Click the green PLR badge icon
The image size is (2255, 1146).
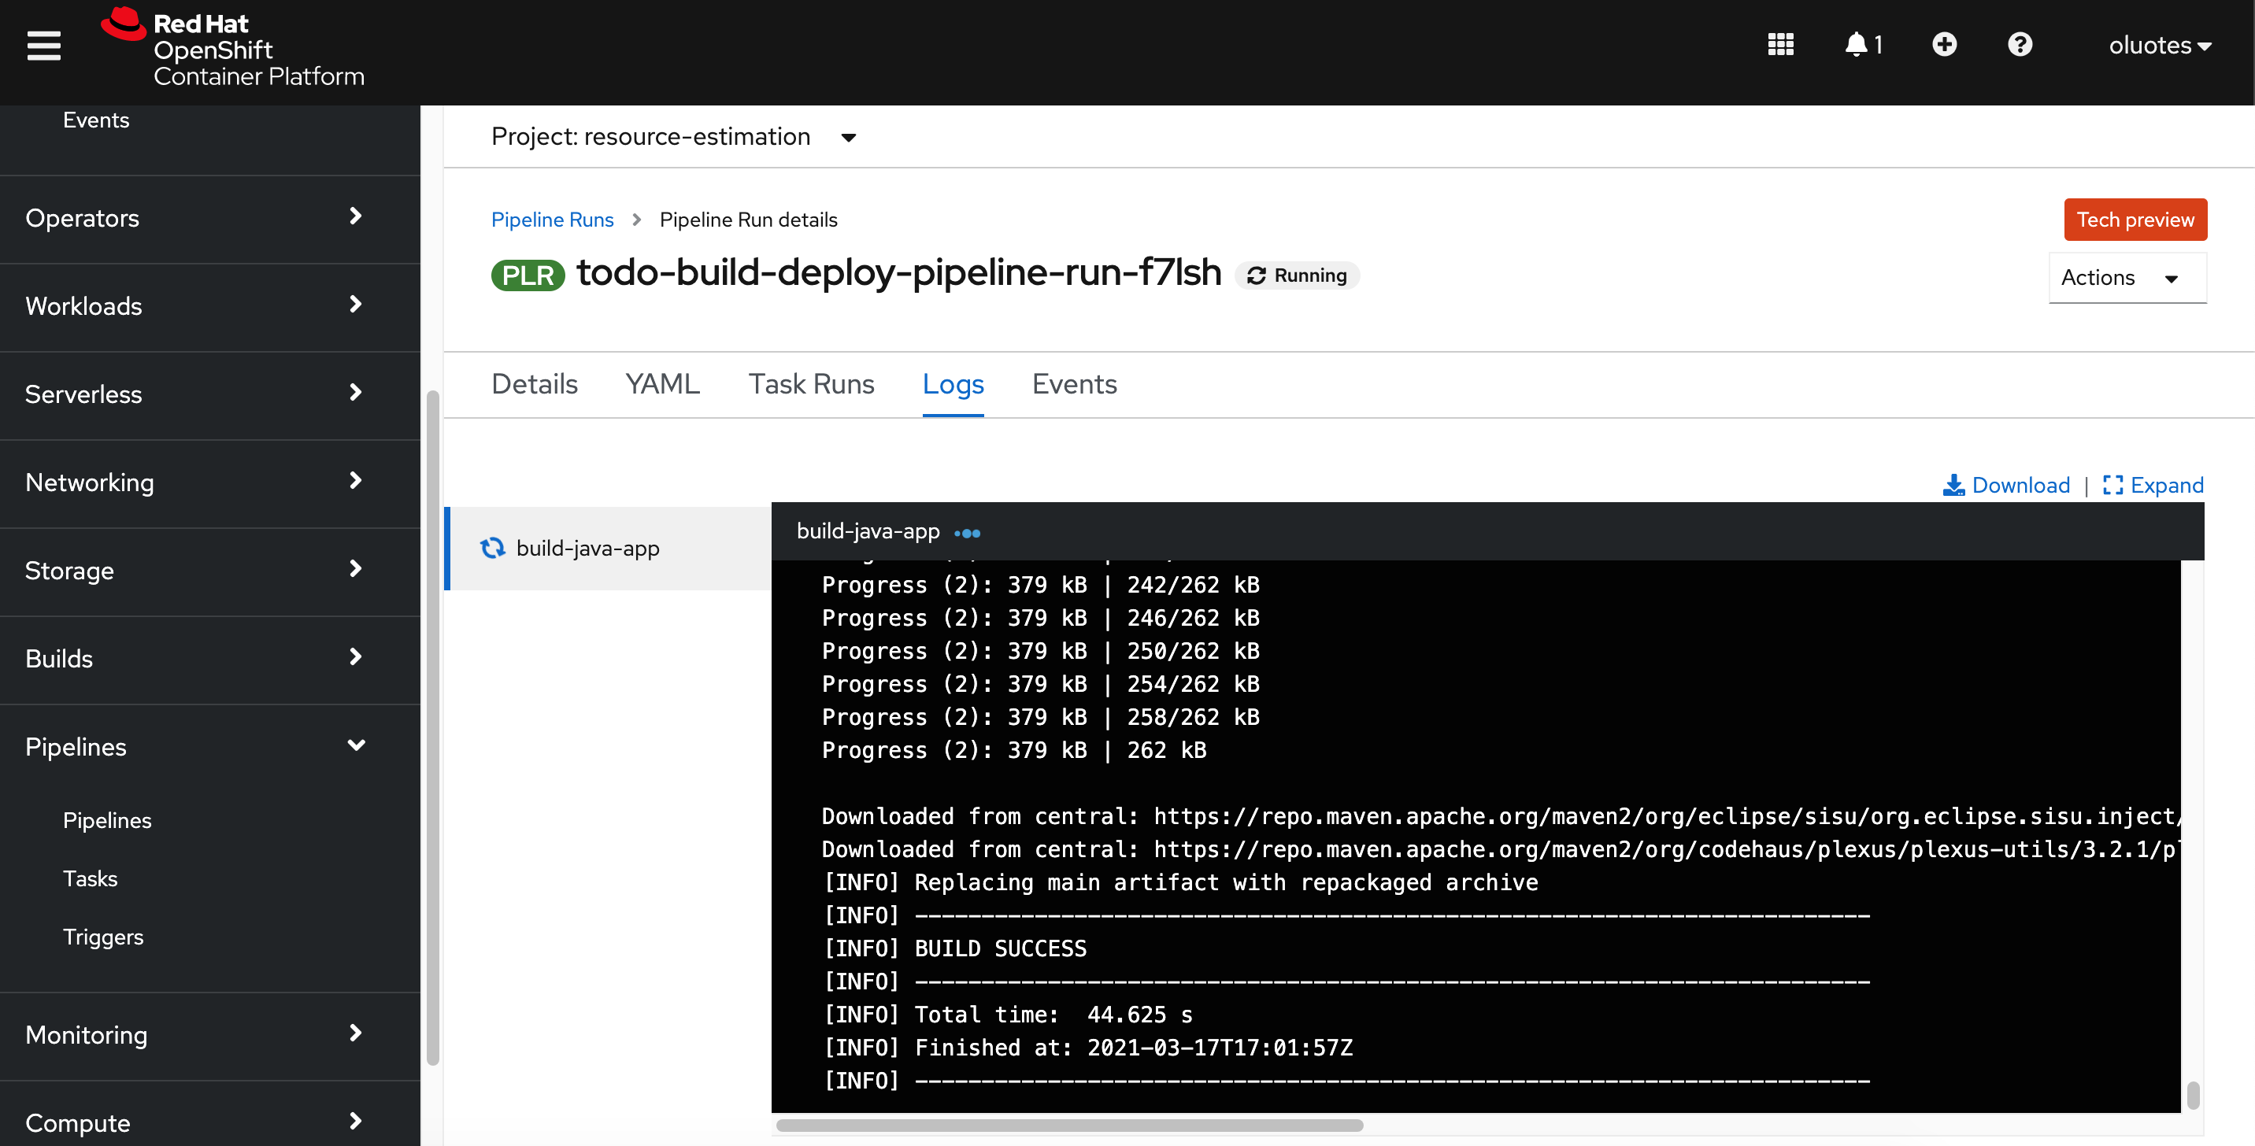[528, 275]
